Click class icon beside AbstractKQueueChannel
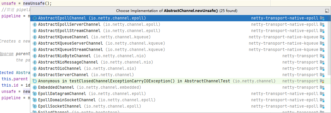 click(35, 37)
